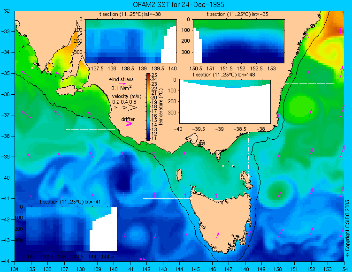Click the 'Copyright CSIRO 2005' notice
352x272 pixels.
[x=347, y=228]
